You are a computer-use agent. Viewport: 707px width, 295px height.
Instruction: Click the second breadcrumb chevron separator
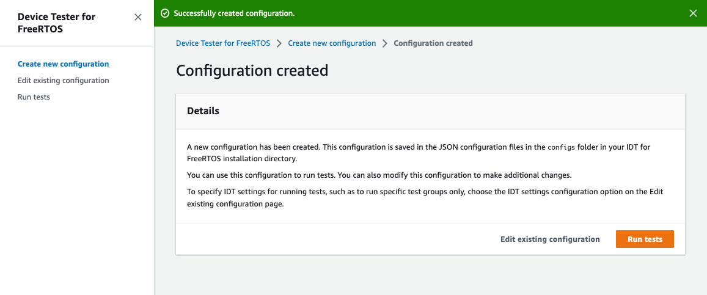point(385,43)
